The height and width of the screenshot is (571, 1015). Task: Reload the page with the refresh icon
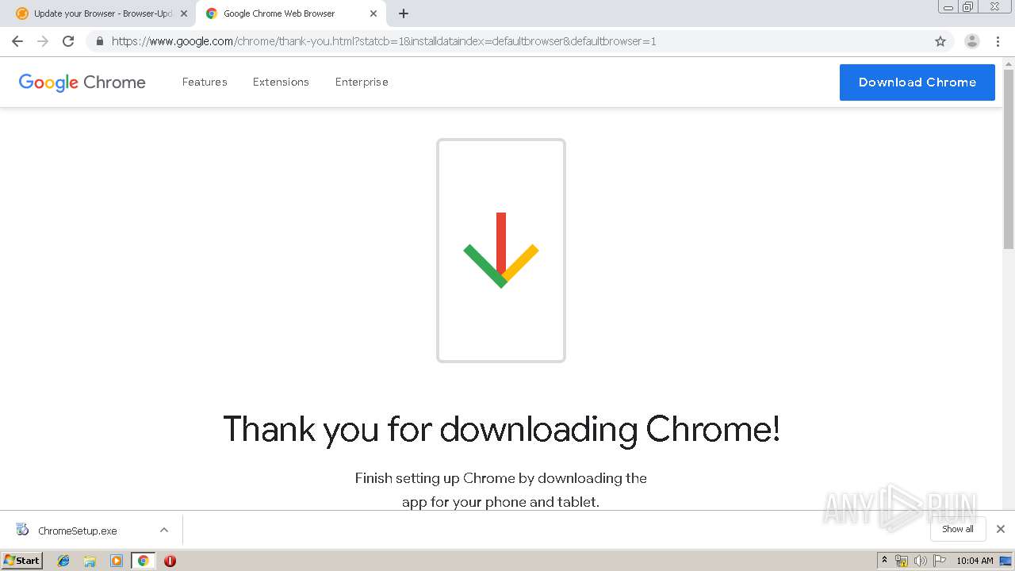coord(68,41)
